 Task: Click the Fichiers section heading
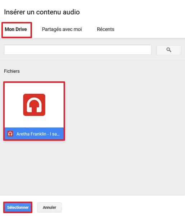[x=12, y=71]
